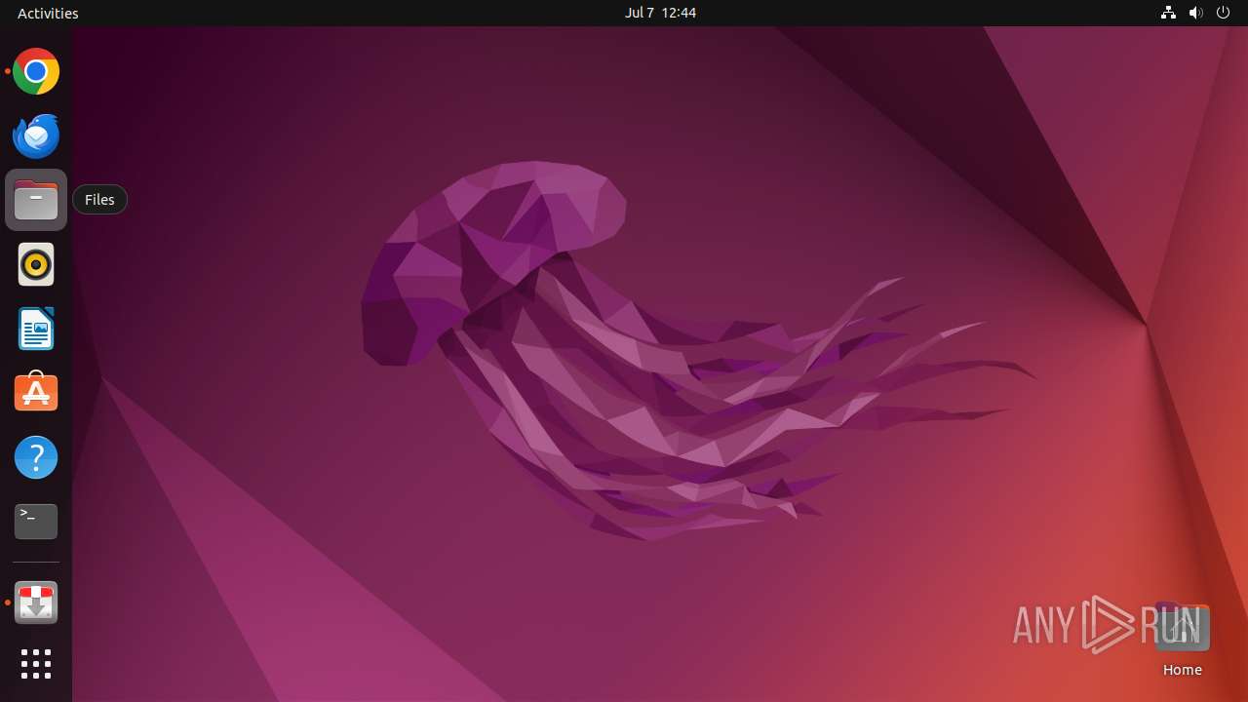
Task: Launch Rhythmbox music player
Action: 36,264
